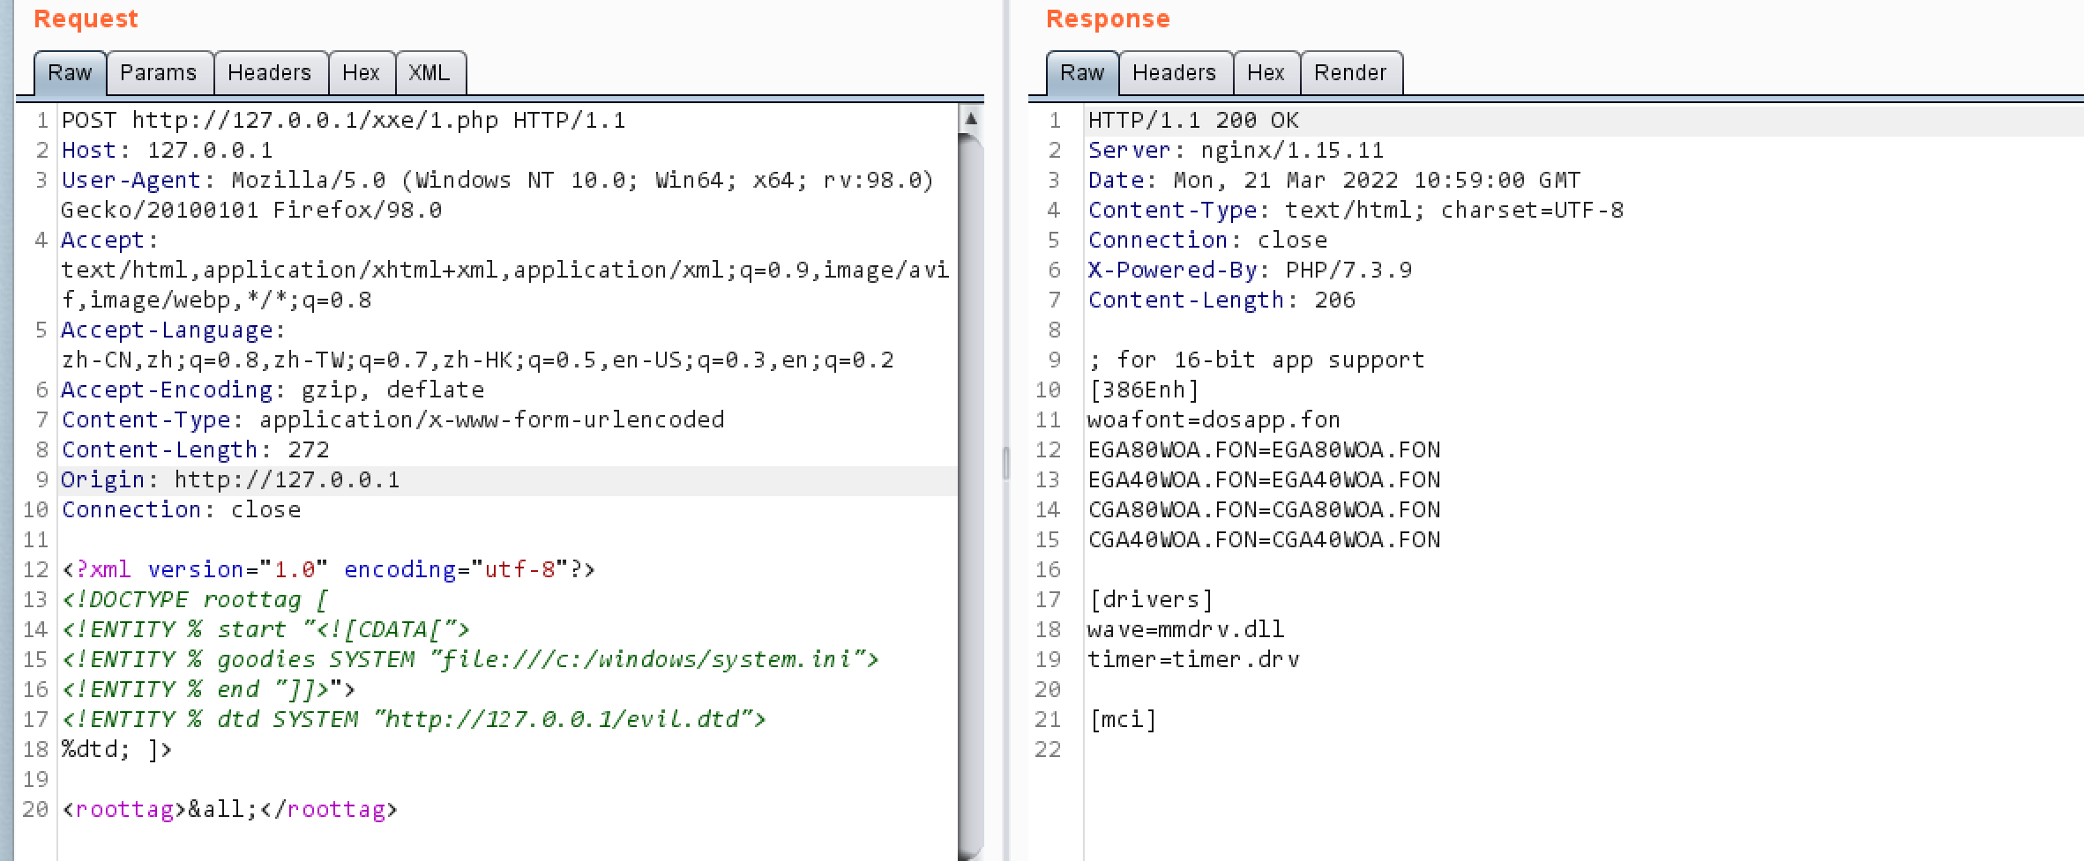Click the request Content-Type urlencoded line
The width and height of the screenshot is (2084, 861).
(x=392, y=420)
